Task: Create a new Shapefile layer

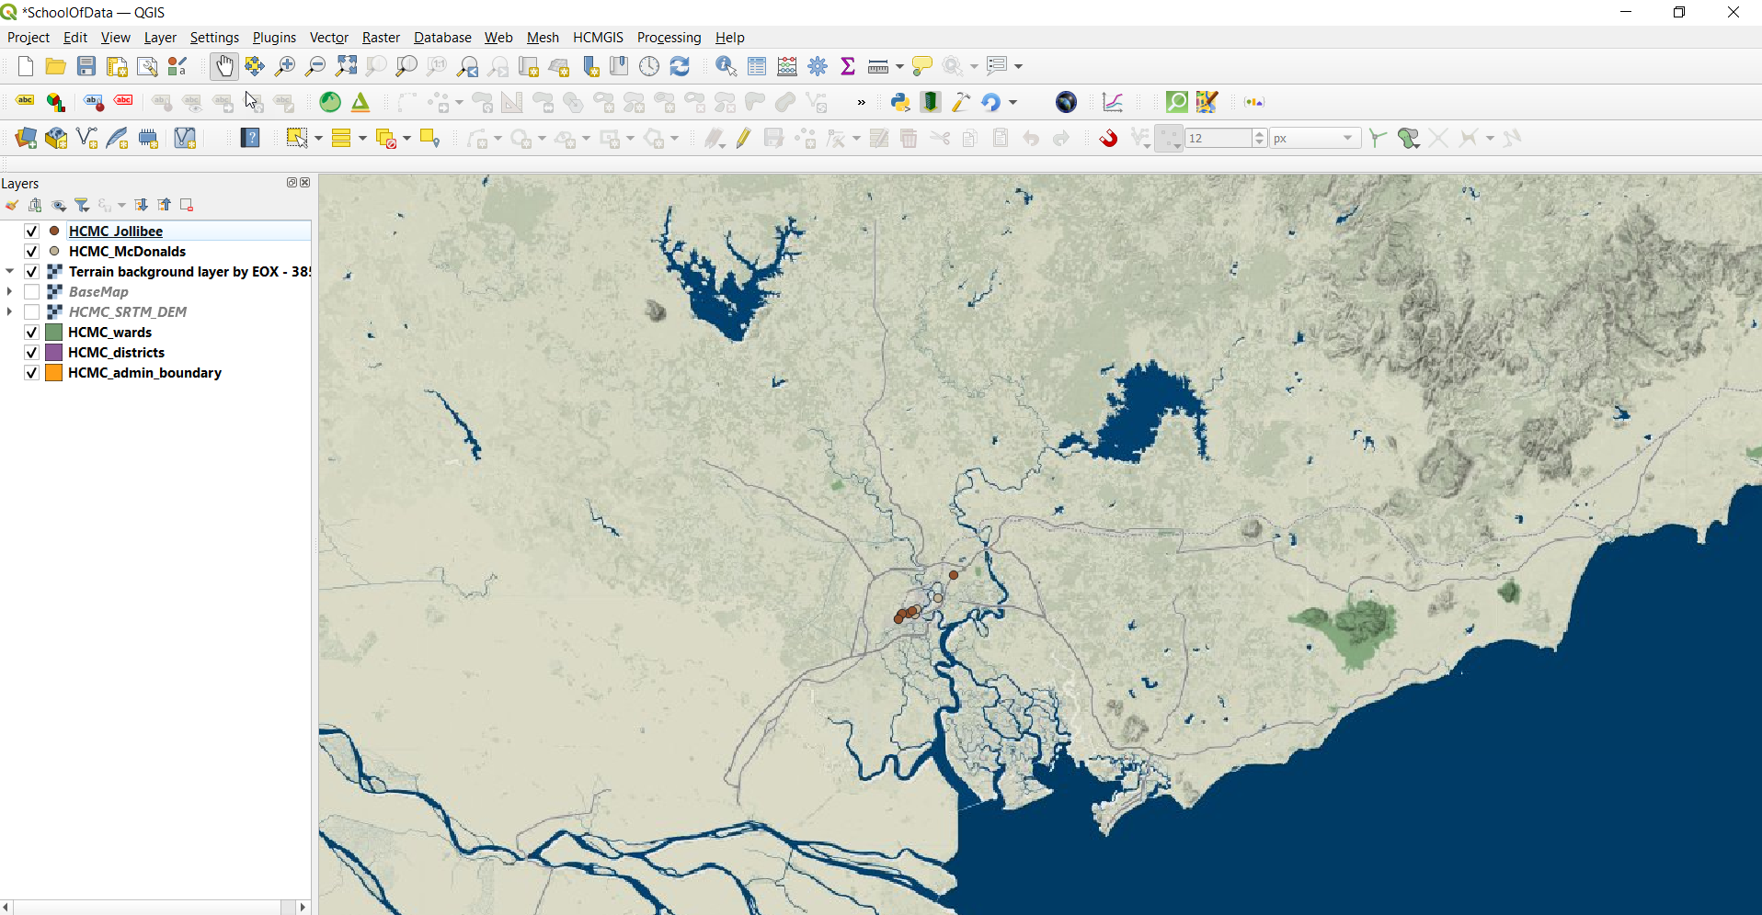Action: (86, 138)
